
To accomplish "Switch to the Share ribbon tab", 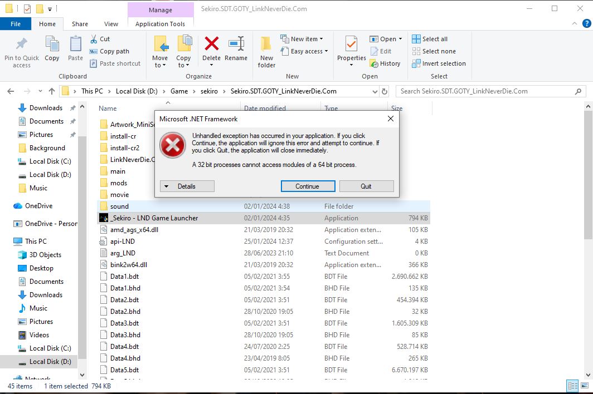I will click(x=80, y=24).
